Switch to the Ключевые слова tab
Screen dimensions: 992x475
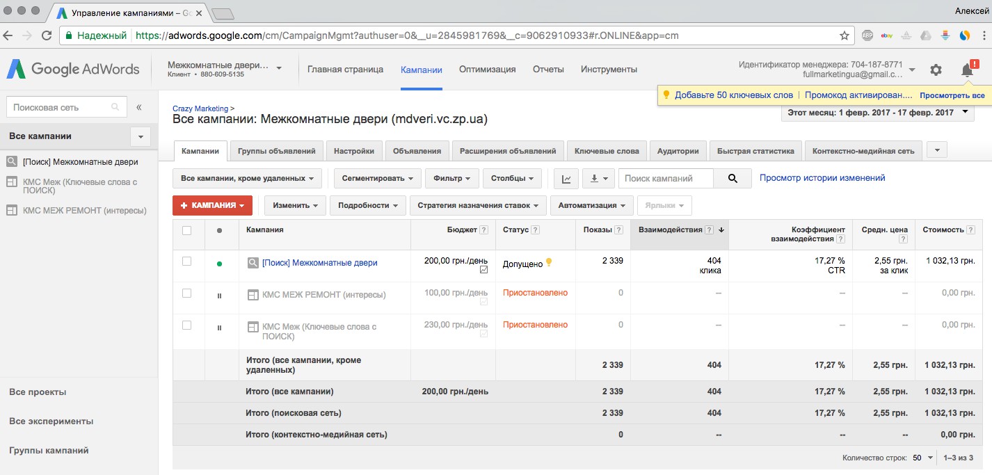(x=608, y=151)
